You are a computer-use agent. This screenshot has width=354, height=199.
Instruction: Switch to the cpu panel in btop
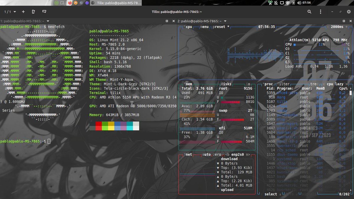tap(189, 27)
